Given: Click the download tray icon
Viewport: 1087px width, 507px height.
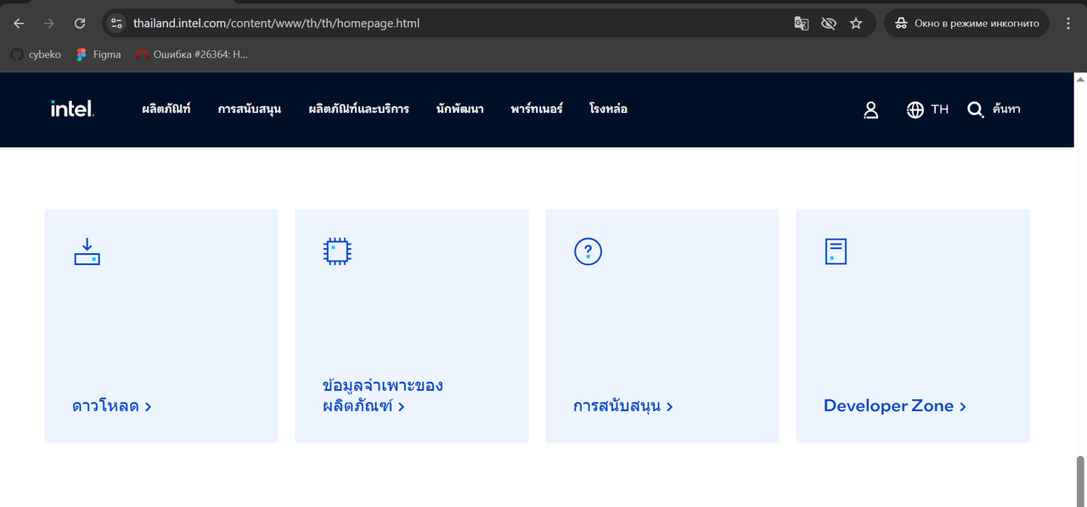Looking at the screenshot, I should [87, 252].
